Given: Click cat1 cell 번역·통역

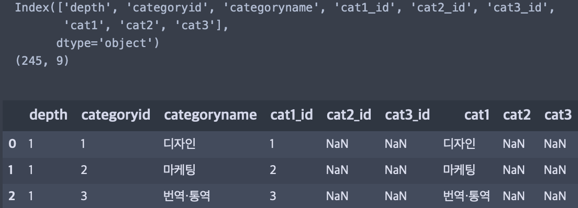Looking at the screenshot, I should click(x=466, y=196).
